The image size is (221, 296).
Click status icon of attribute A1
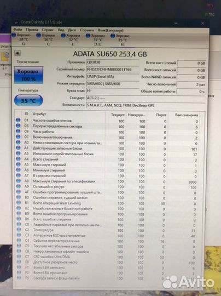pos(18,148)
